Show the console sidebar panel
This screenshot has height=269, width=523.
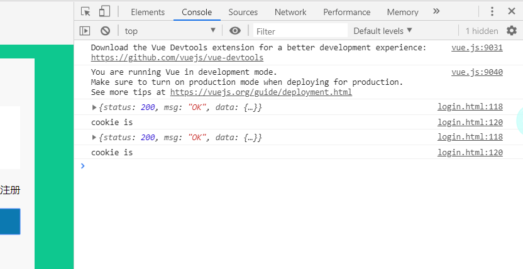85,31
